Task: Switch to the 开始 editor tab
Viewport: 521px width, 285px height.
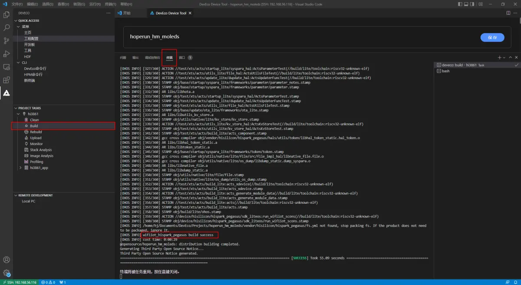Action: click(130, 13)
